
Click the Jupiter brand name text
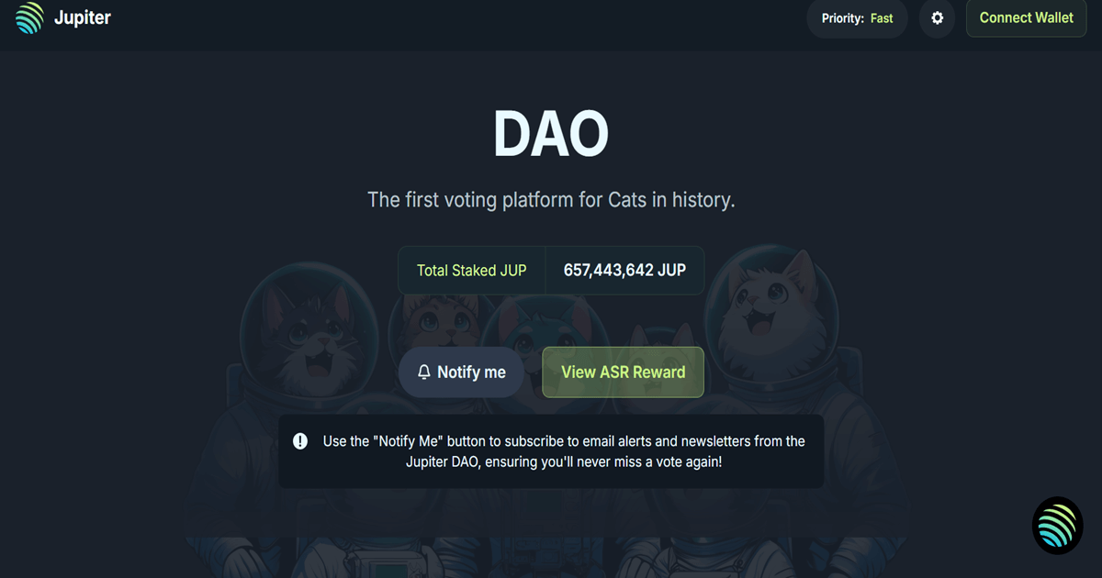[82, 18]
